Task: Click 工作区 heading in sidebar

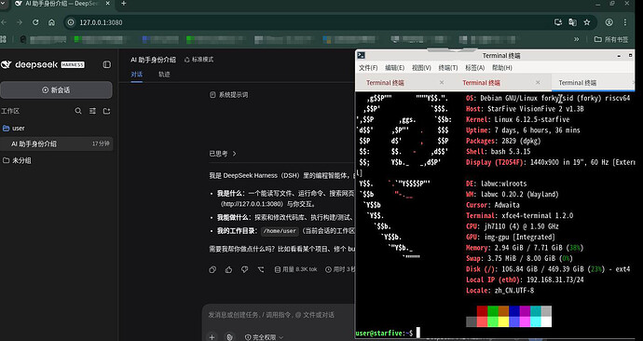Action: click(x=10, y=111)
